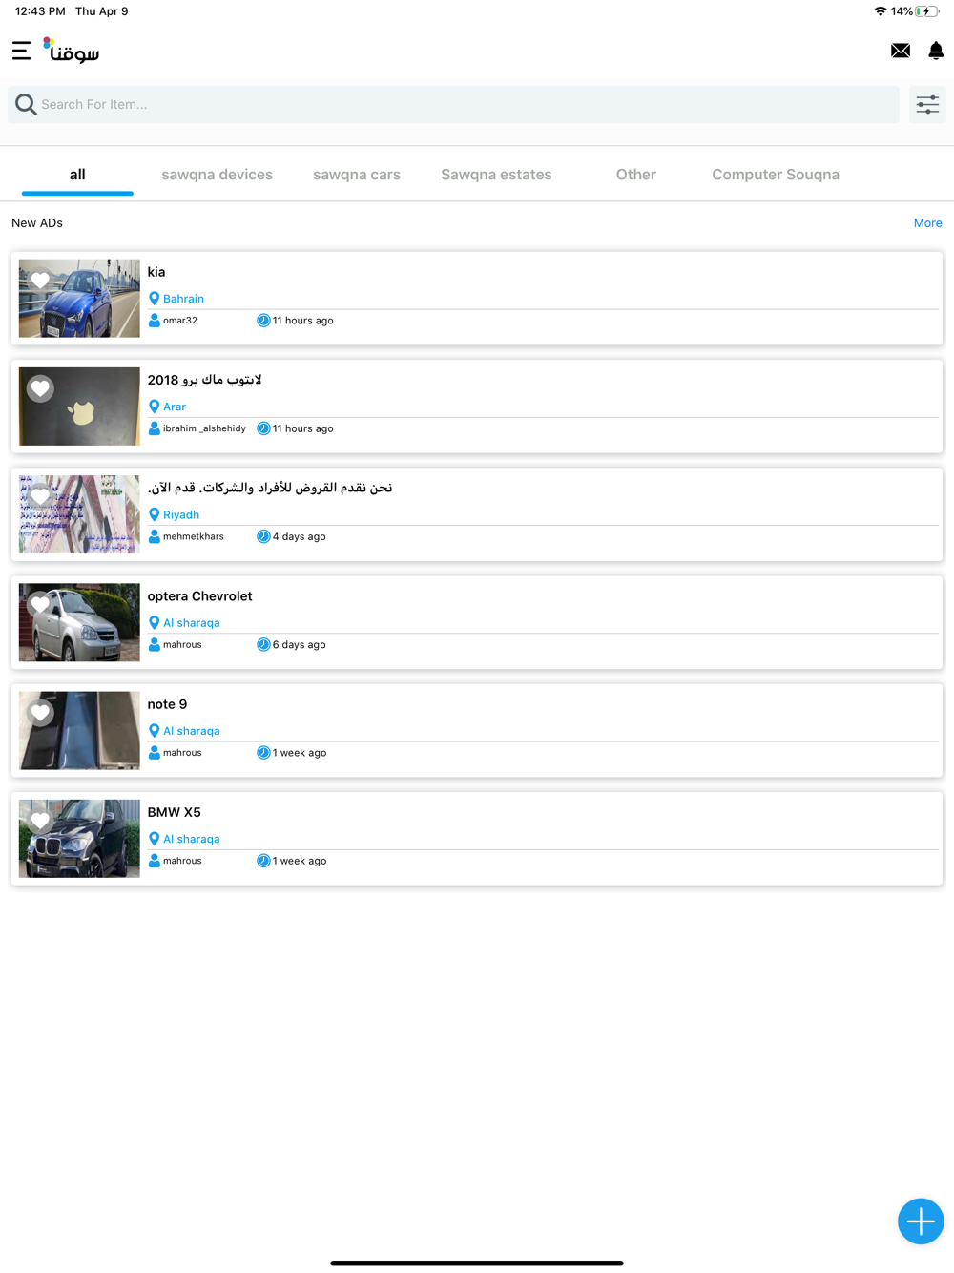Tap the Riyadh location link
The width and height of the screenshot is (954, 1273).
pyautogui.click(x=181, y=514)
